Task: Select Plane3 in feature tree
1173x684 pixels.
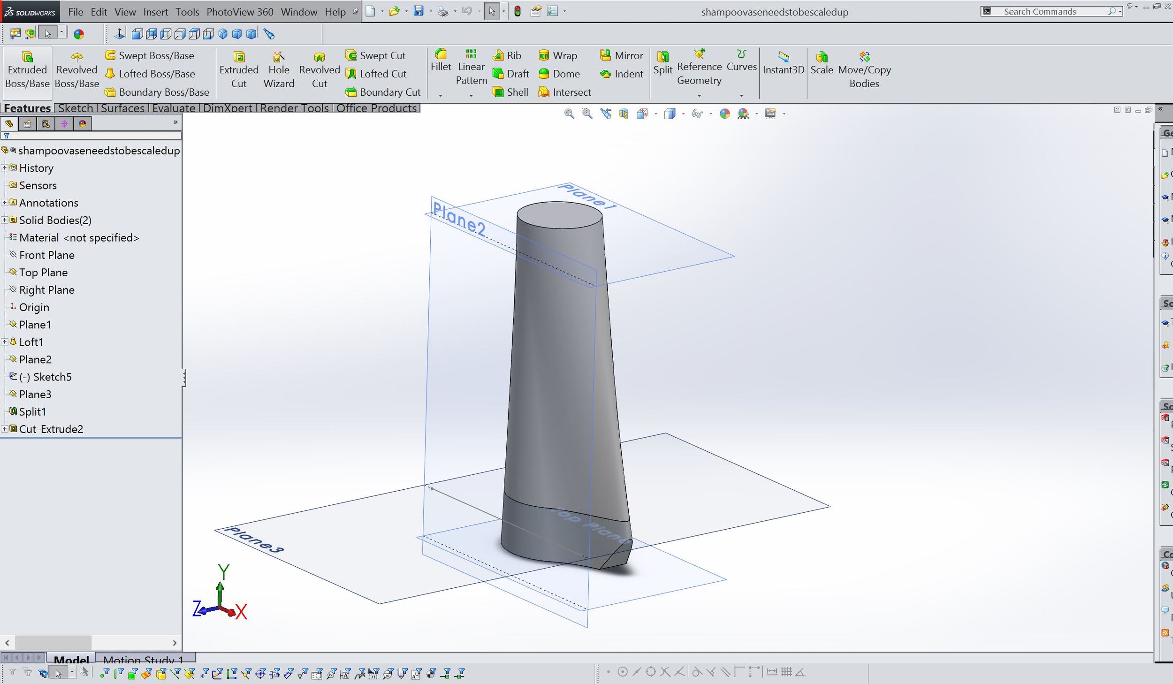Action: click(x=35, y=394)
